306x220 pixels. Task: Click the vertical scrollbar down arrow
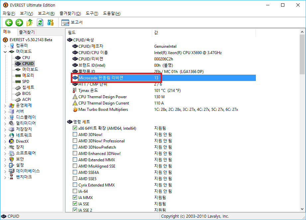(302, 209)
